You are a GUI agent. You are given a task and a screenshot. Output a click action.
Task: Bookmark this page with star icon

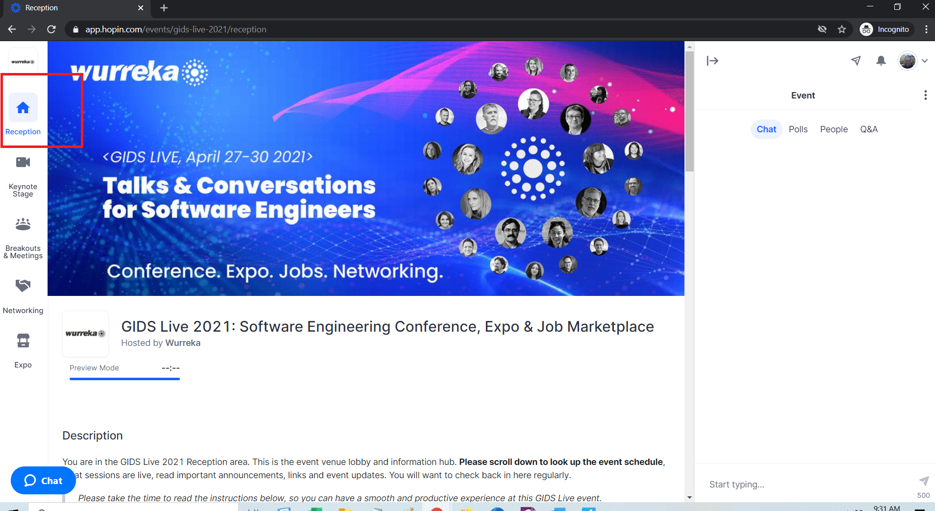click(x=842, y=29)
